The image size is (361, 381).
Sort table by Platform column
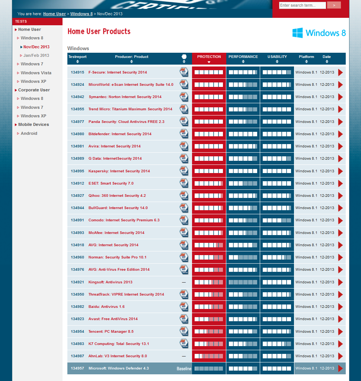point(306,62)
